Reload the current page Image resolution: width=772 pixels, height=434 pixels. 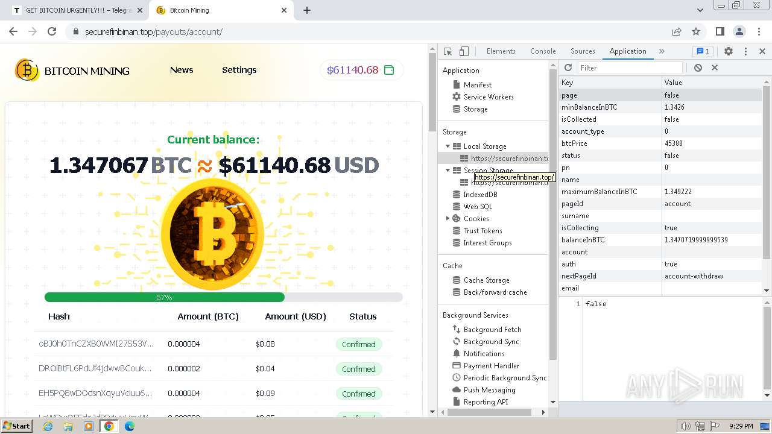tap(52, 31)
